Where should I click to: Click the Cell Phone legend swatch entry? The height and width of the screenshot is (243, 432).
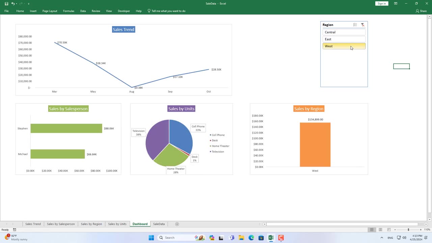tap(217, 135)
